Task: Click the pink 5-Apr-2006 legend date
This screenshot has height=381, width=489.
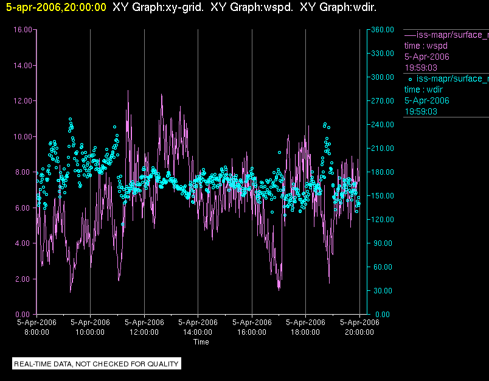Action: pos(426,57)
